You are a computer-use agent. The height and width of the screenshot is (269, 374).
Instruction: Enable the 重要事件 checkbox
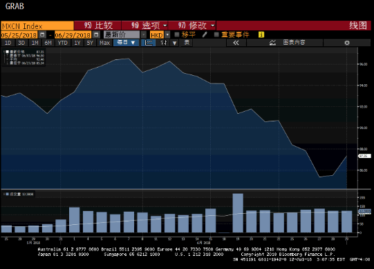[216, 34]
